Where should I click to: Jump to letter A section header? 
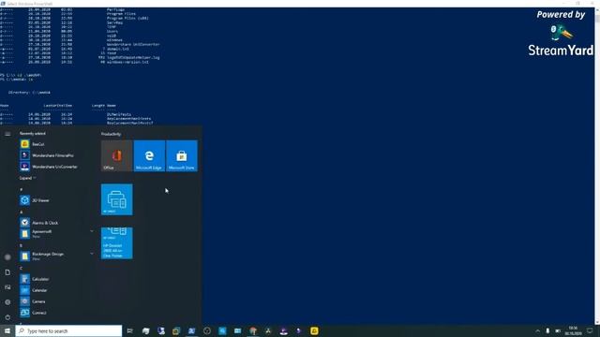tap(22, 212)
